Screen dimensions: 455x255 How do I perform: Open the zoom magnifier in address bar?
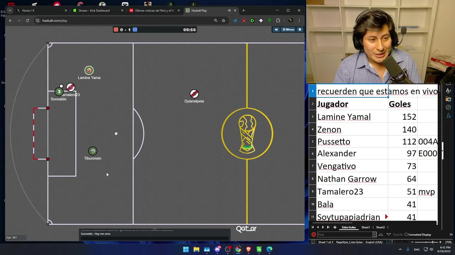tap(216, 21)
